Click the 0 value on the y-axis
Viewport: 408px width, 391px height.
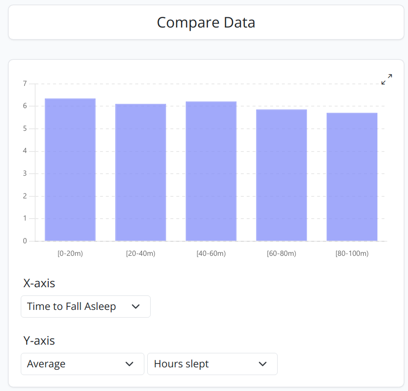[x=25, y=241]
